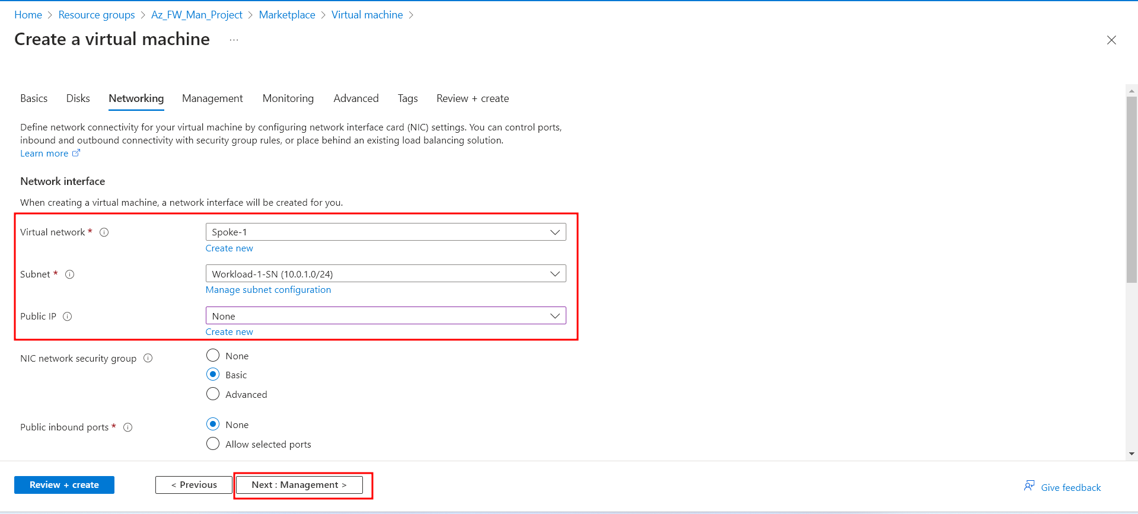Viewport: 1138px width, 514px height.
Task: Go to the Monitoring tab
Action: (288, 98)
